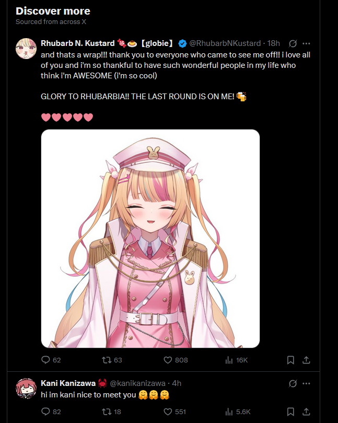Open the @RhubarbNKustard profile handle

click(225, 43)
